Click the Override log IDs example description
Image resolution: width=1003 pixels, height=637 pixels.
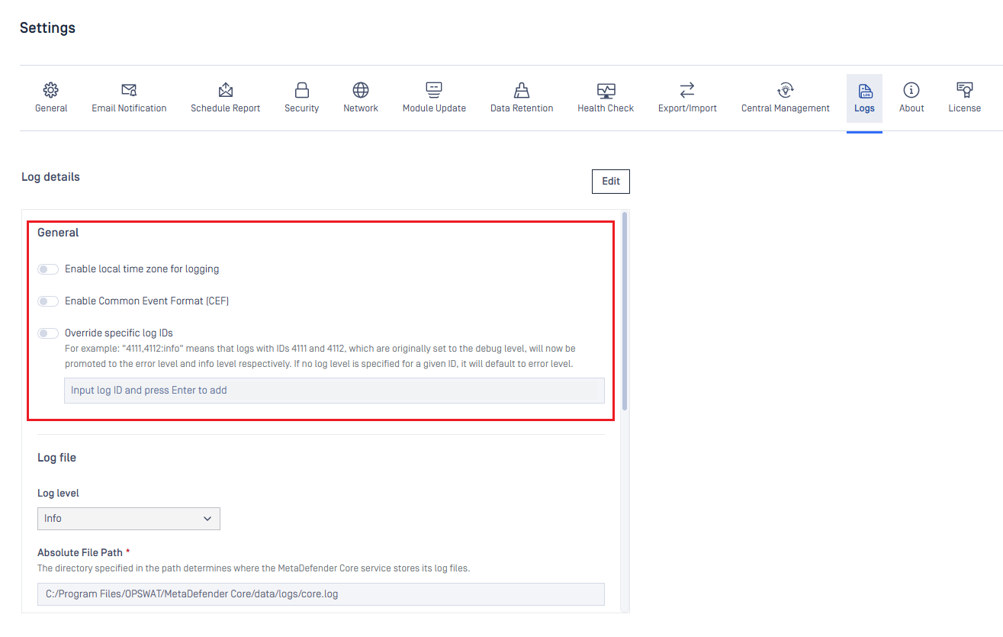(x=320, y=356)
